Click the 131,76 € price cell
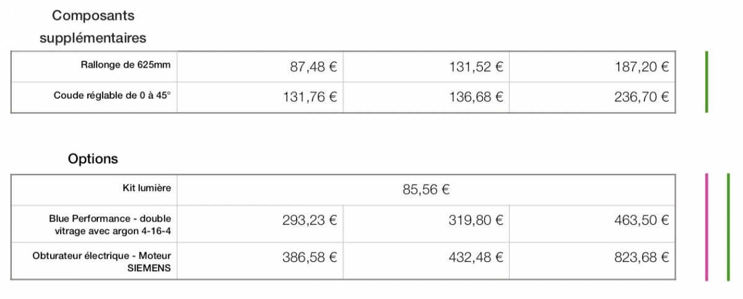Screen dimensions: 743x299 (x=261, y=97)
